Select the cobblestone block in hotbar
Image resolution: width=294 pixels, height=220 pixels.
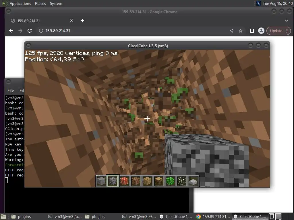113,181
